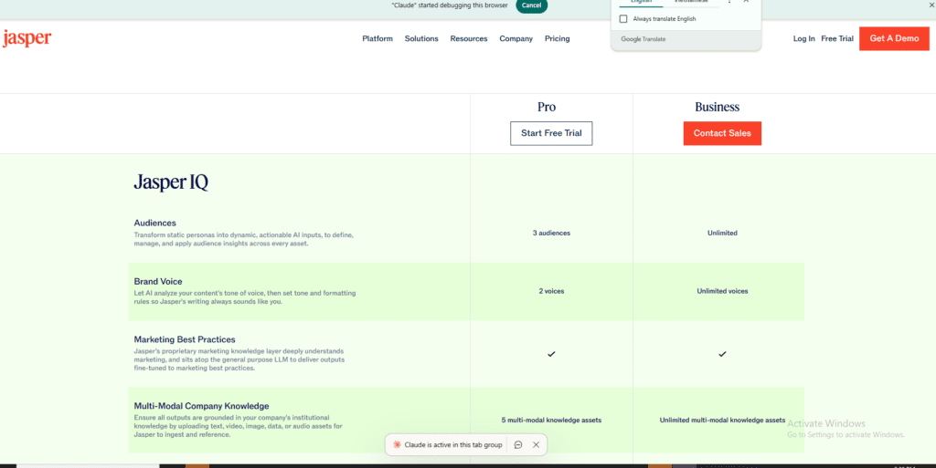Click the Jasper IQ section heading
This screenshot has height=468, width=936.
coord(171,182)
